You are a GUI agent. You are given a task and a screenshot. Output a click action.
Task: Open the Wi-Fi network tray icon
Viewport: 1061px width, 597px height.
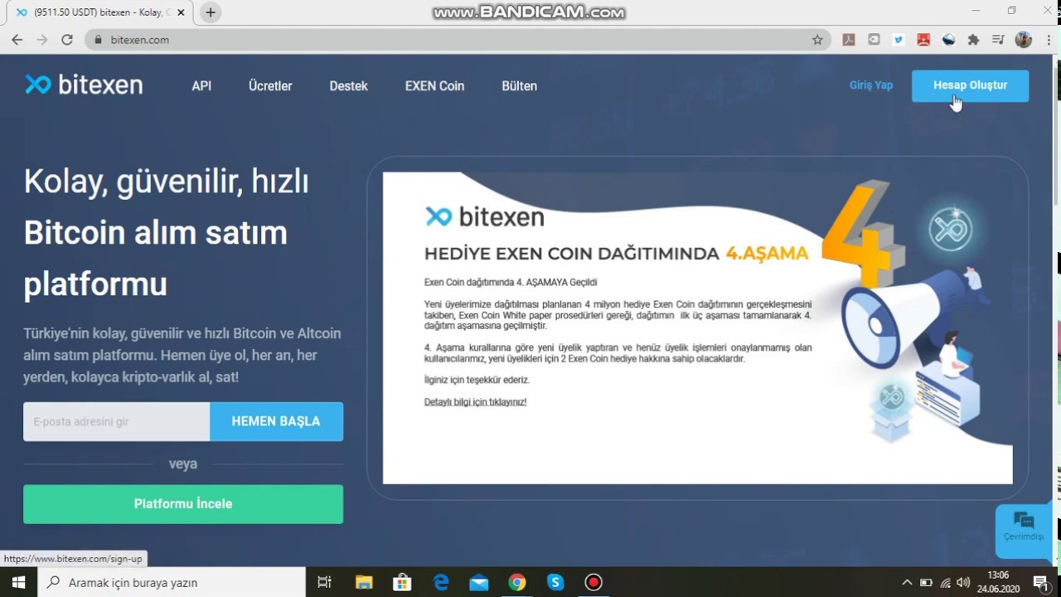click(x=946, y=582)
